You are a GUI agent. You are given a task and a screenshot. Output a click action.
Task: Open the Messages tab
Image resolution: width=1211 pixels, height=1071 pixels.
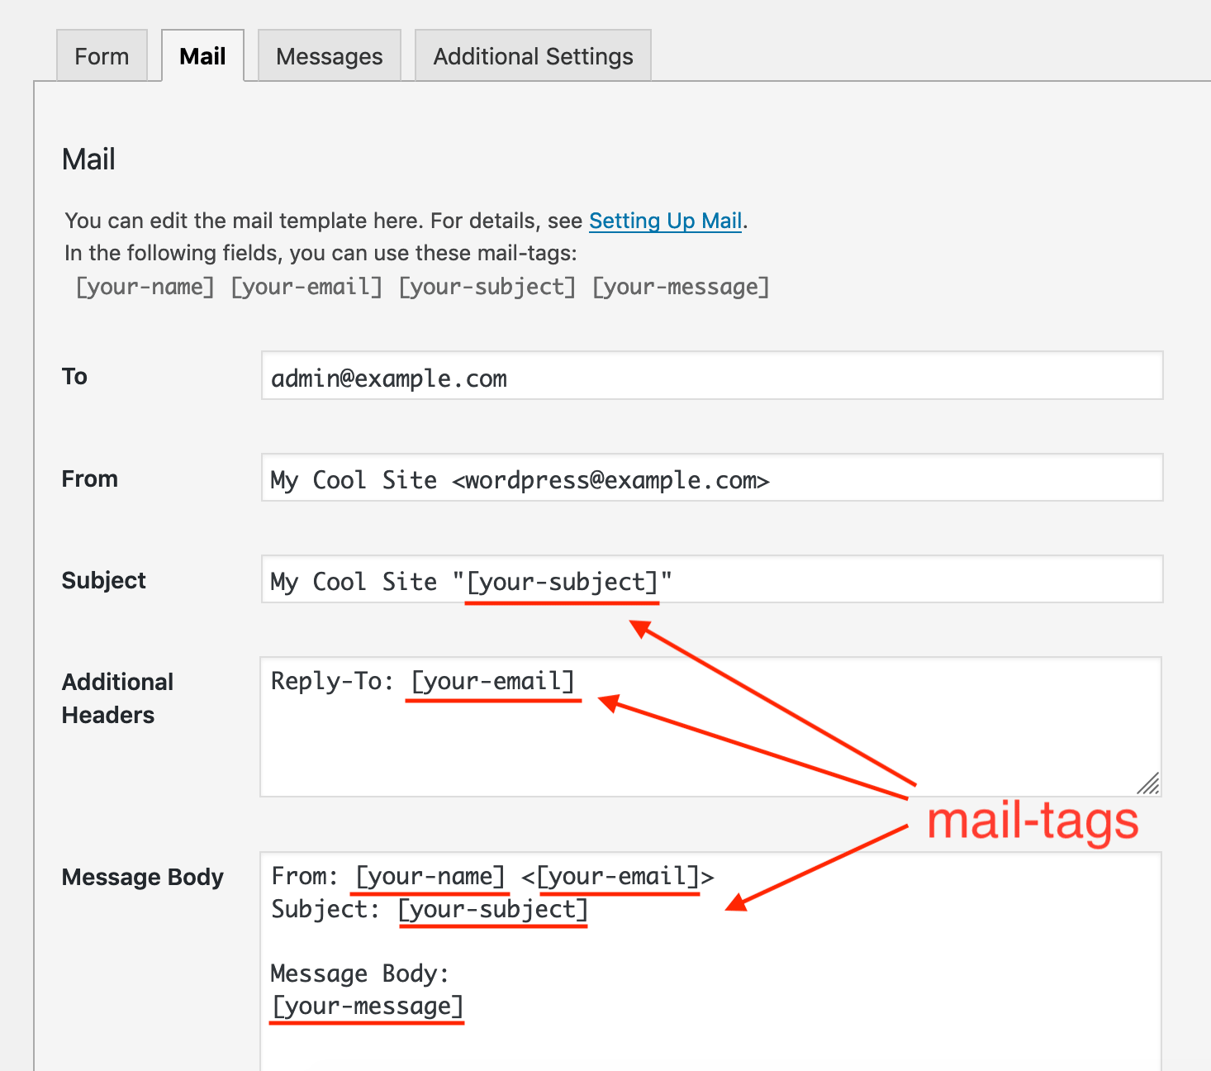(329, 56)
